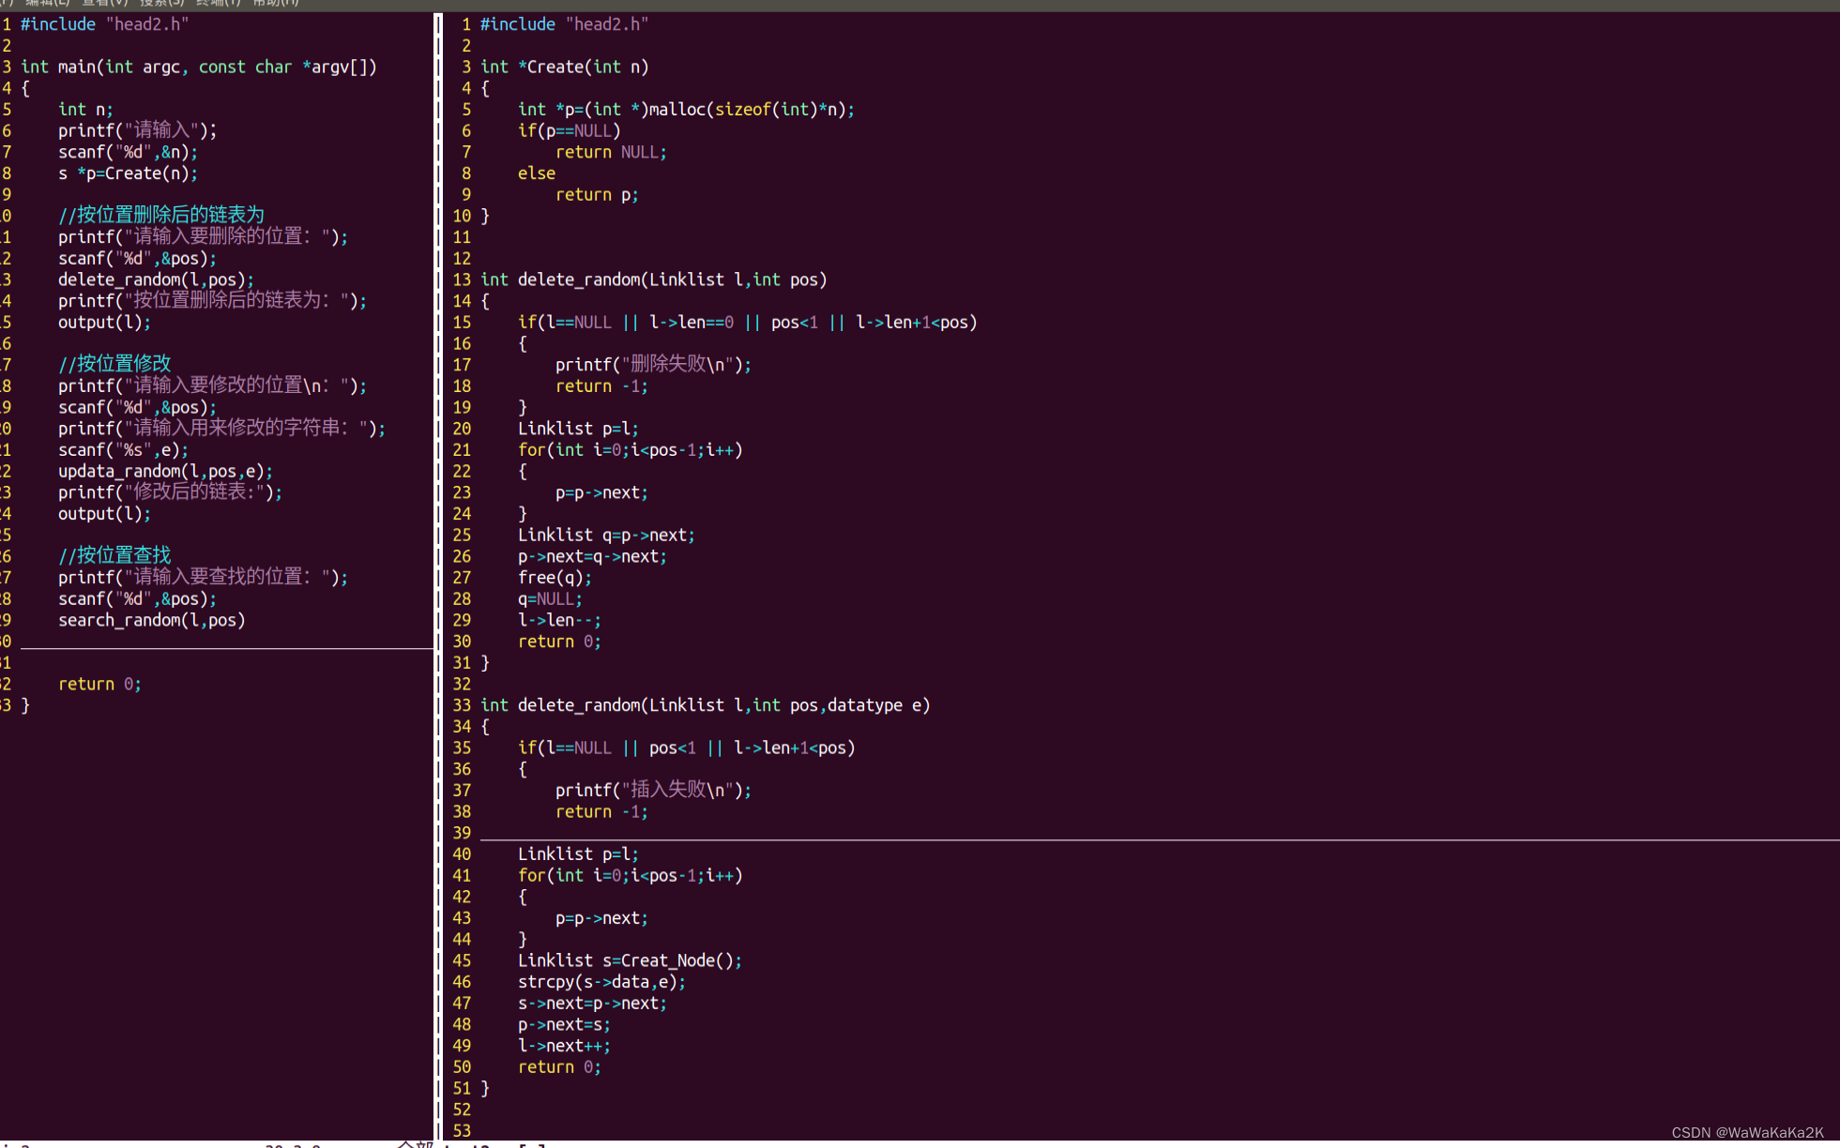Click the int main function declaration
Screen dimensions: 1840x1148
click(198, 67)
